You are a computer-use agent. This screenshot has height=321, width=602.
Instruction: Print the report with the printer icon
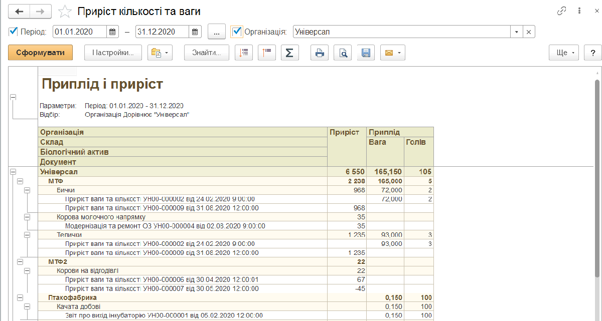(x=320, y=53)
